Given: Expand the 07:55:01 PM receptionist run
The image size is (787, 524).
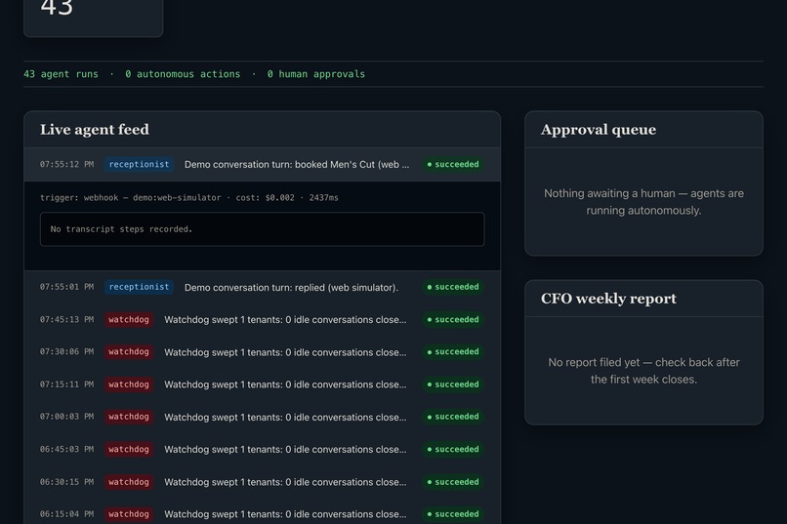Looking at the screenshot, I should tap(262, 287).
